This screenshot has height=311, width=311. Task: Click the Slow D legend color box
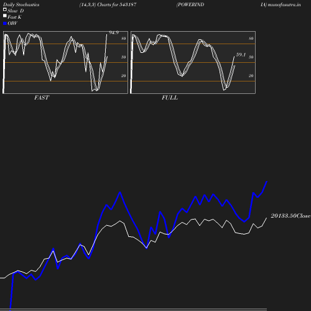(x=5, y=9)
